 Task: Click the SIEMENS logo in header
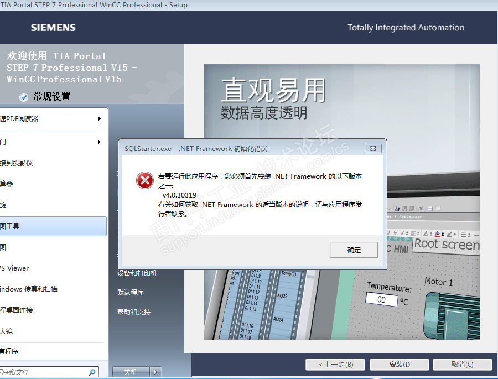coord(53,28)
